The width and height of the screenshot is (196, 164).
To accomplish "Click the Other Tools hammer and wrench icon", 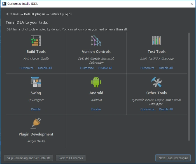I will click(157, 82).
